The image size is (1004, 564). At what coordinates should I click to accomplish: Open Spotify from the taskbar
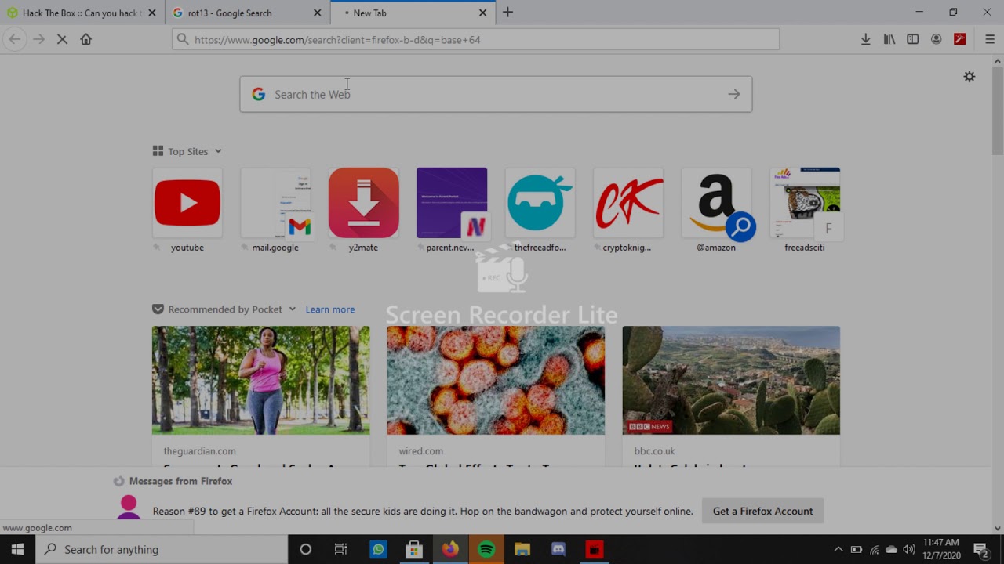pyautogui.click(x=486, y=549)
